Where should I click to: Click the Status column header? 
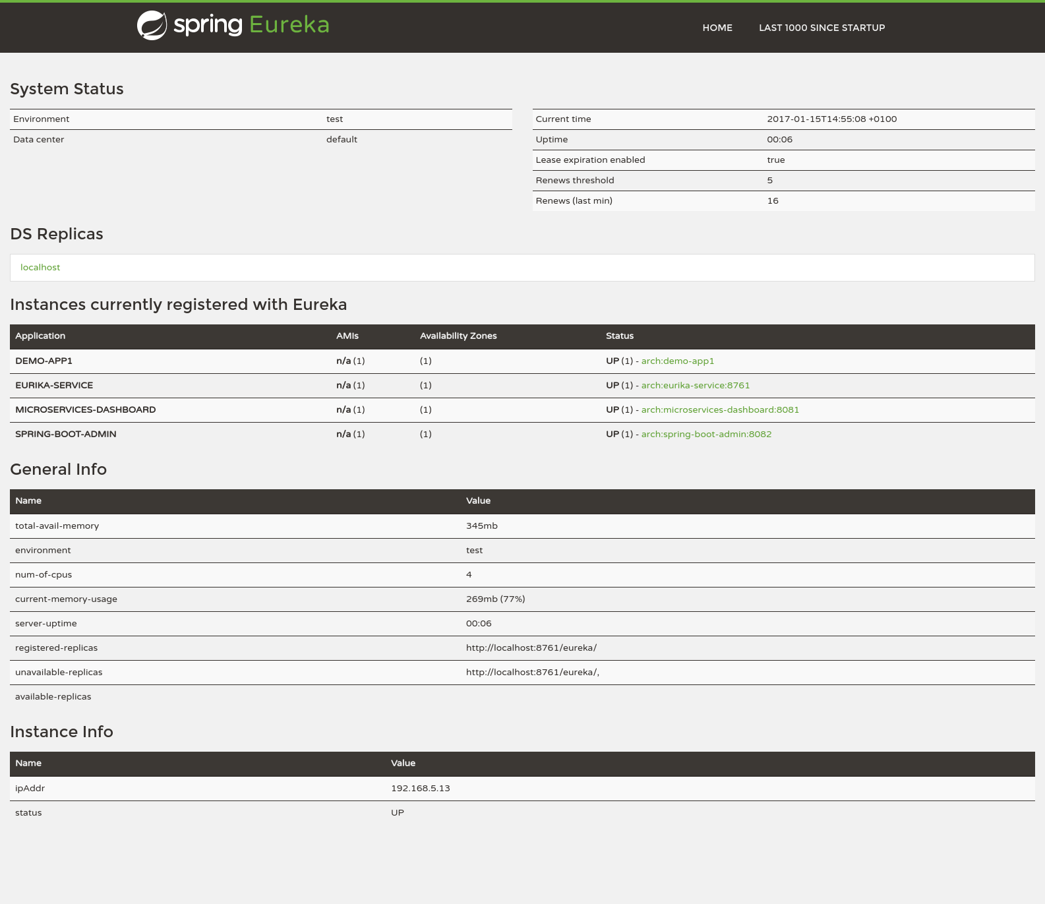pos(620,336)
